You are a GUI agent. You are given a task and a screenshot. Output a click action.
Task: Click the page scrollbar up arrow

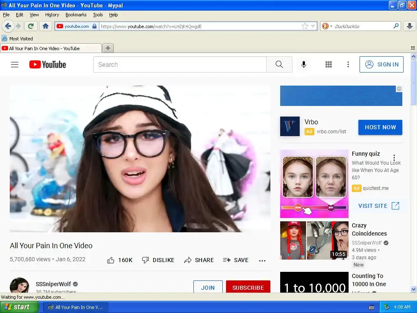(x=413, y=56)
